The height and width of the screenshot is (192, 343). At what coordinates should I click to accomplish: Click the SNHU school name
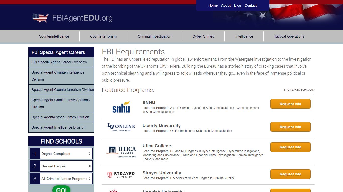[149, 103]
